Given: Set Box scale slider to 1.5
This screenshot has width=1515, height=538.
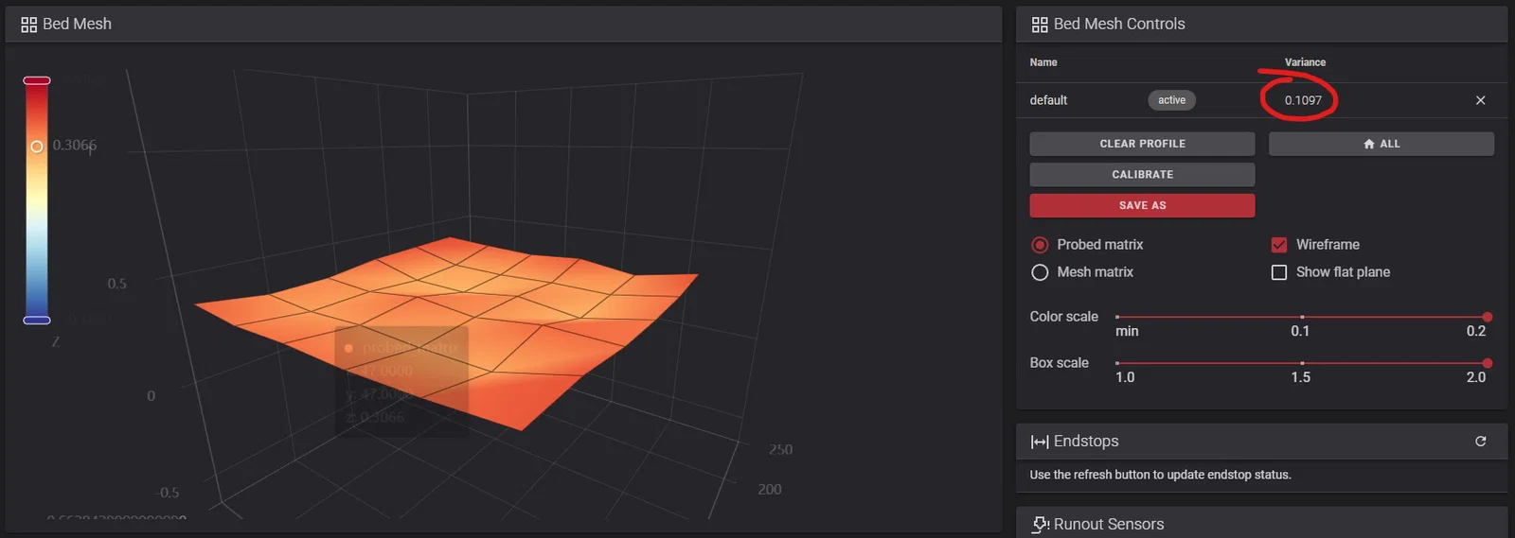Looking at the screenshot, I should pos(1302,363).
